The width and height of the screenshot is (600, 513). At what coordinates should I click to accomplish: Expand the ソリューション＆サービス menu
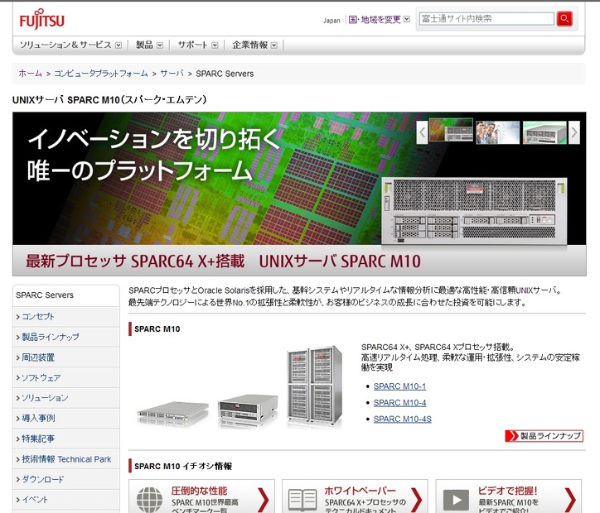[x=70, y=45]
